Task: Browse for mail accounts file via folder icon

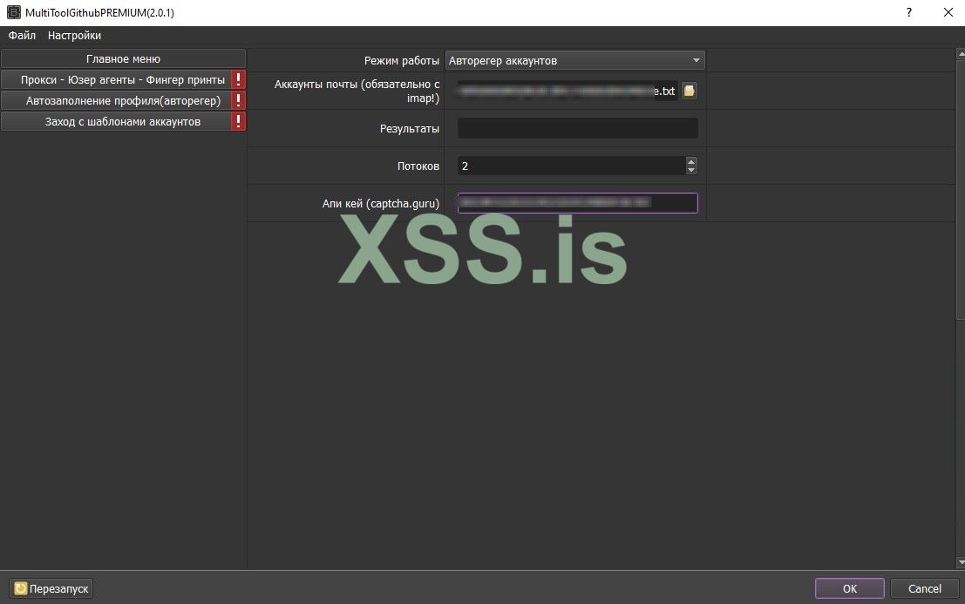Action: [690, 91]
